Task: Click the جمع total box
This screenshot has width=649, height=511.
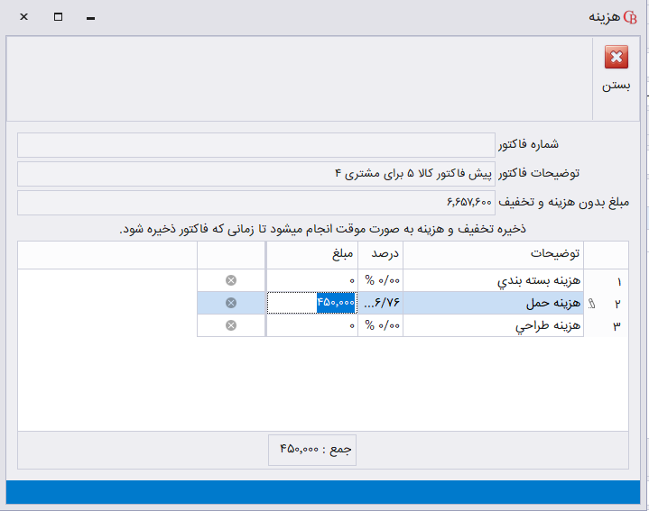Action: [x=312, y=448]
